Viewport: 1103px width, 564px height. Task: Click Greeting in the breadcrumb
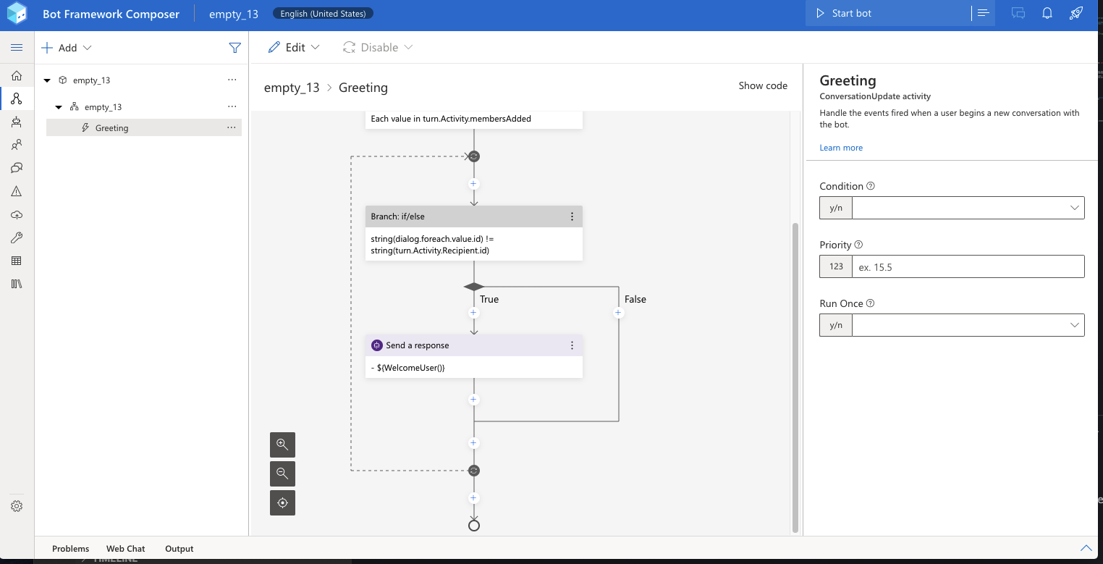pyautogui.click(x=363, y=88)
